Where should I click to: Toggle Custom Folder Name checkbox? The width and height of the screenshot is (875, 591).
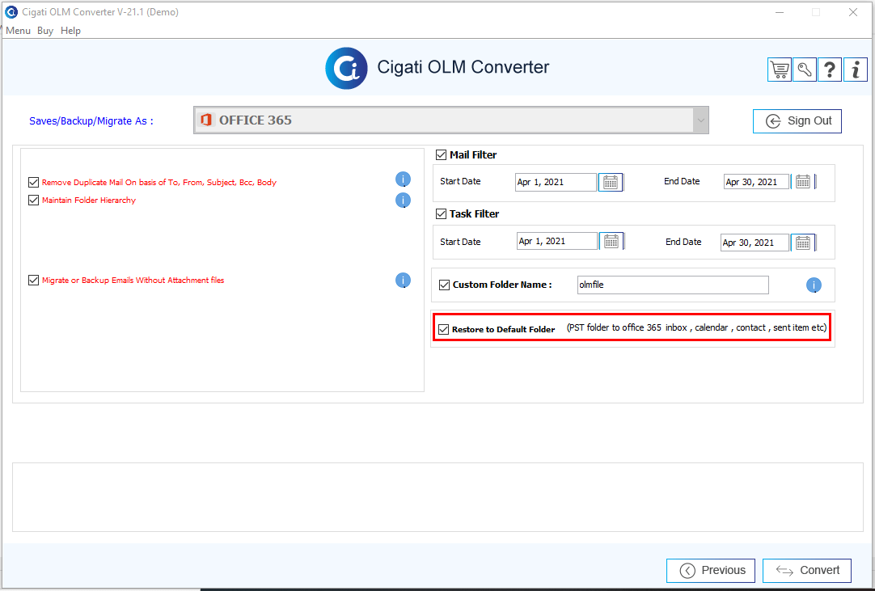(444, 285)
